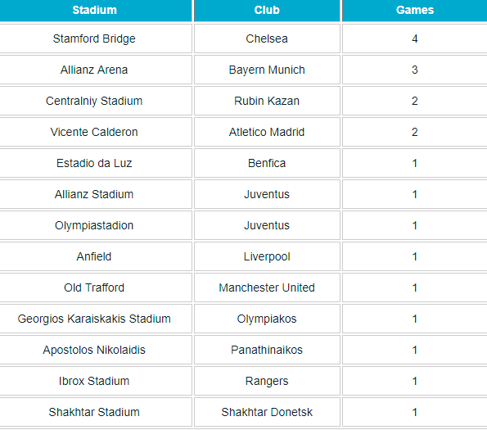Click the Estadio da Luz cell
The height and width of the screenshot is (430, 487).
coord(96,163)
